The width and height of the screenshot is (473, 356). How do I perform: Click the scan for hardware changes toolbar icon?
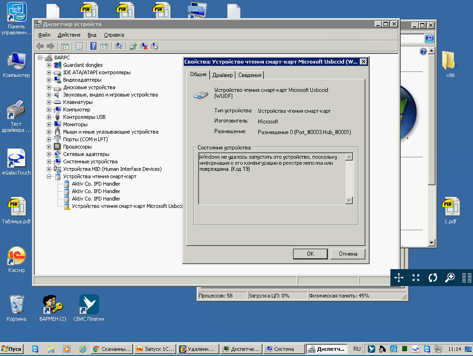coord(118,46)
